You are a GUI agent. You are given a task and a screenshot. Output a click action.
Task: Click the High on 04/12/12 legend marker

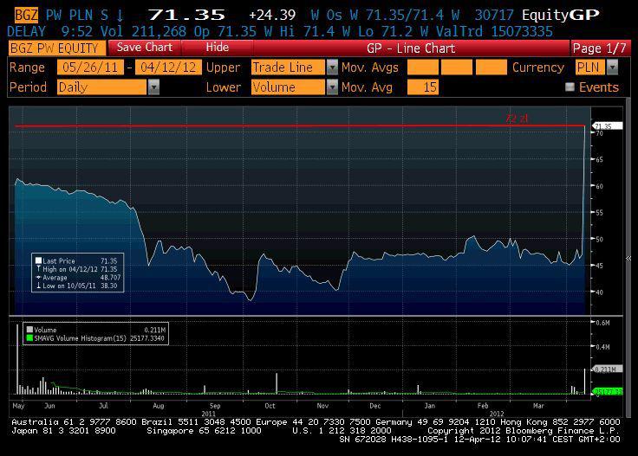coord(38,269)
